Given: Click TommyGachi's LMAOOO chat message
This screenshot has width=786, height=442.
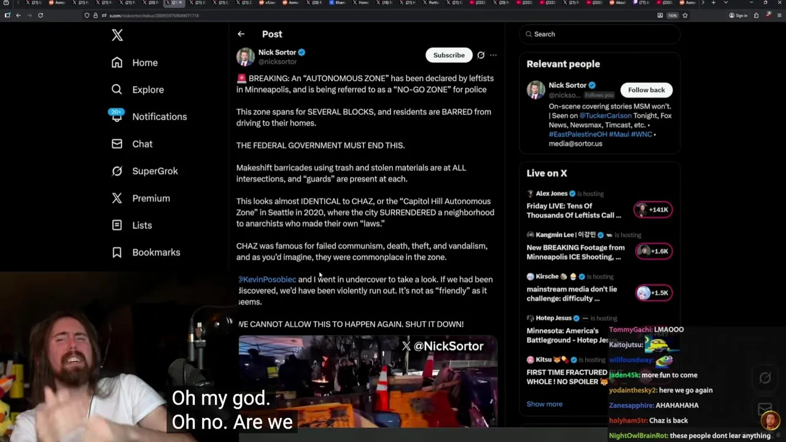Looking at the screenshot, I should tap(646, 330).
